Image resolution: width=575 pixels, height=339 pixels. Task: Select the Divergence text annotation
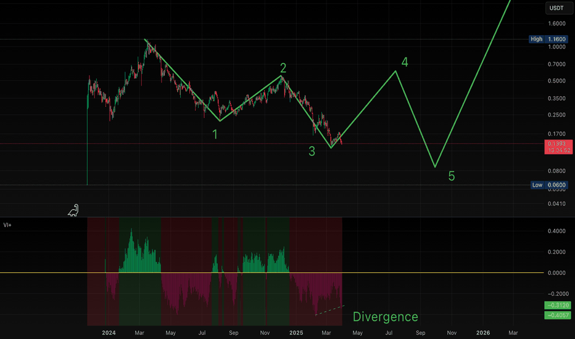pyautogui.click(x=385, y=317)
